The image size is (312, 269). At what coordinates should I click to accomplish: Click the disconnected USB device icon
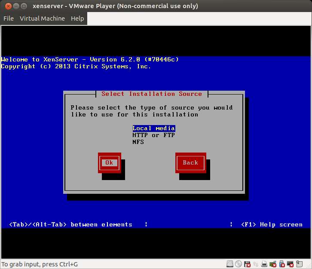pyautogui.click(x=282, y=264)
